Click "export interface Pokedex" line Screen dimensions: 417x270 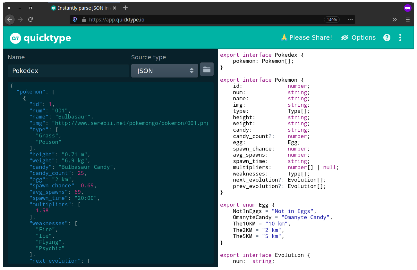[262, 55]
